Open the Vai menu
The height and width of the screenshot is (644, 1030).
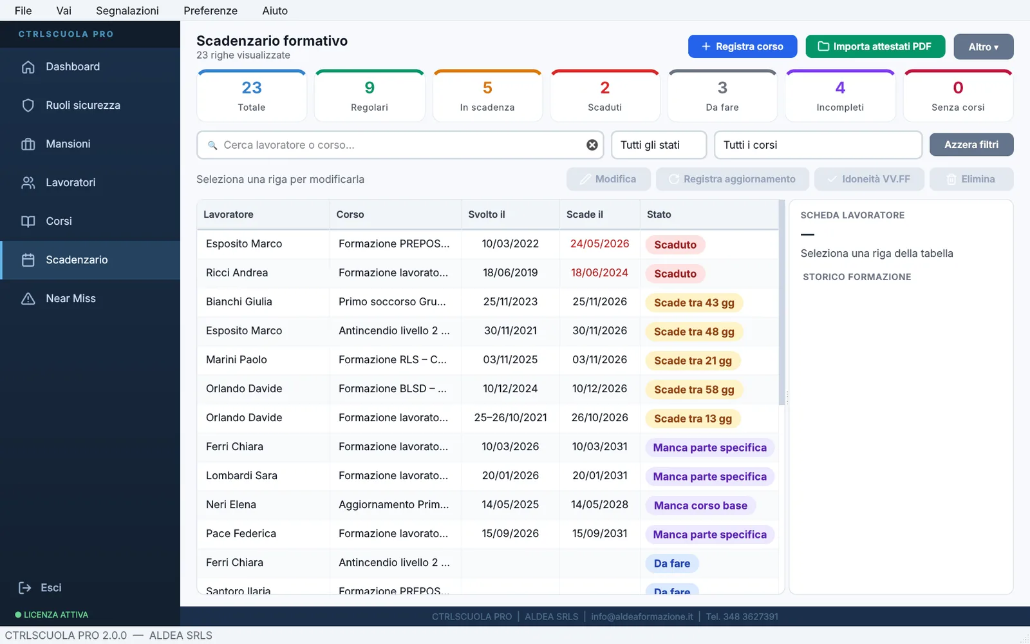pos(64,10)
